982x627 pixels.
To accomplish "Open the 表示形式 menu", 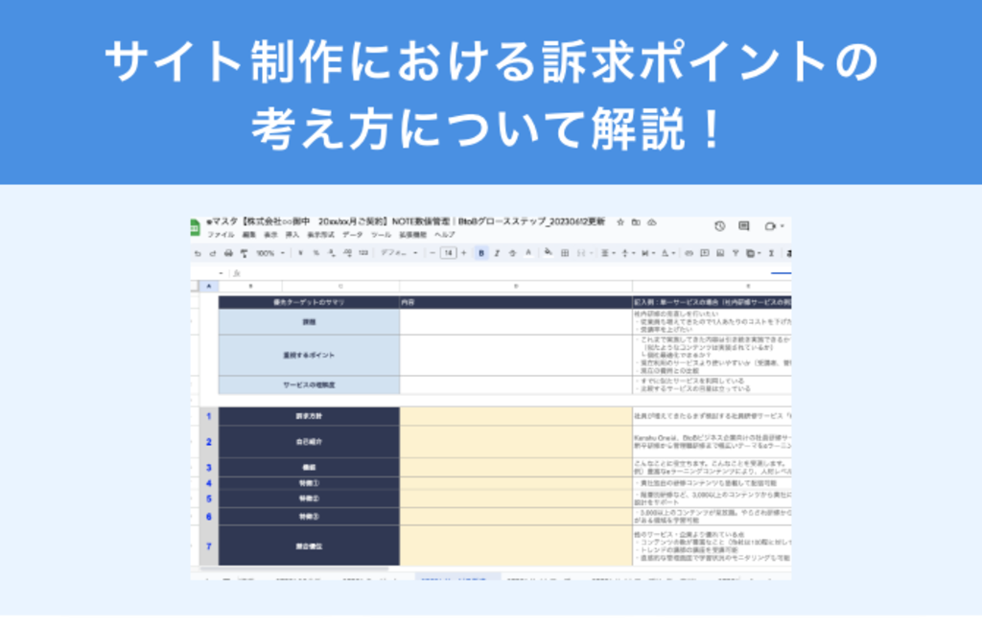I will (320, 236).
